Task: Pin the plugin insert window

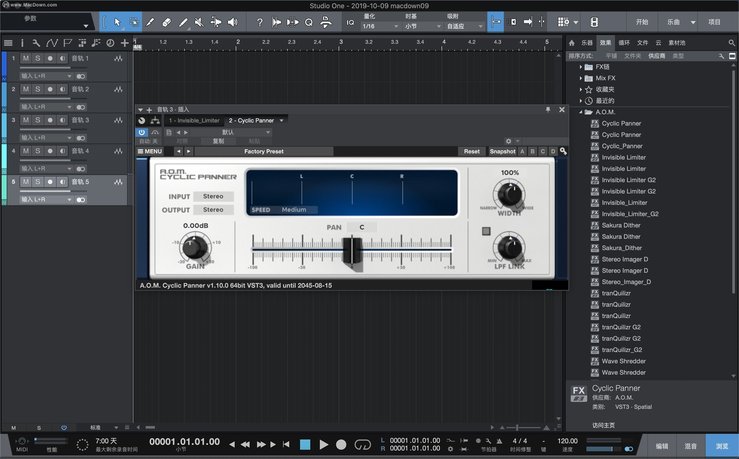Action: [x=548, y=110]
